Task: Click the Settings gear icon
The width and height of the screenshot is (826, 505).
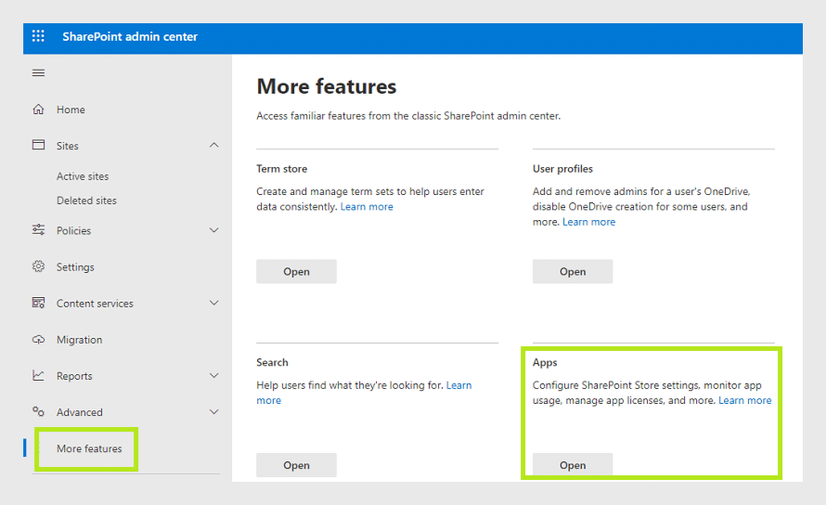Action: (x=38, y=266)
